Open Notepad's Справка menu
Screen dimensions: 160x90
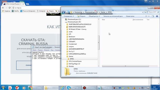coord(57,50)
